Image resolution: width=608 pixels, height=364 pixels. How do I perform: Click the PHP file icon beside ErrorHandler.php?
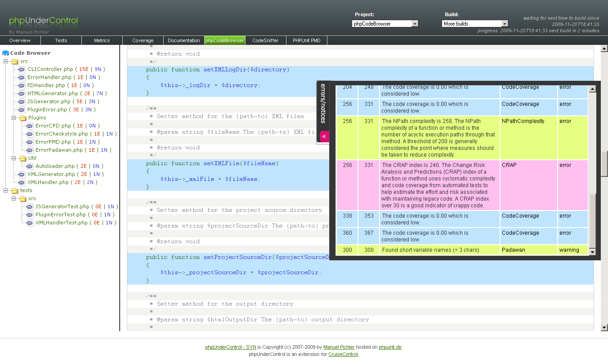22,77
